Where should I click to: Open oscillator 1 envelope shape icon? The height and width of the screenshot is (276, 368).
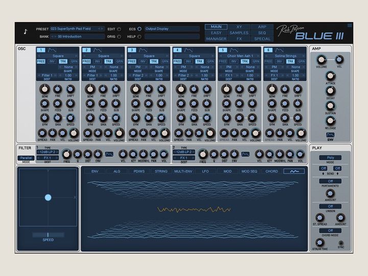pyautogui.click(x=52, y=50)
